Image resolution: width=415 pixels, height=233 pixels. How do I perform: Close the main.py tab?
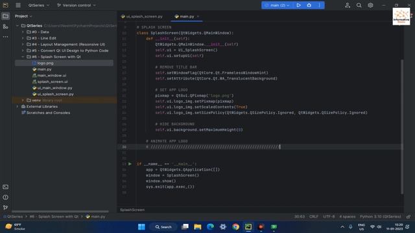pyautogui.click(x=198, y=16)
